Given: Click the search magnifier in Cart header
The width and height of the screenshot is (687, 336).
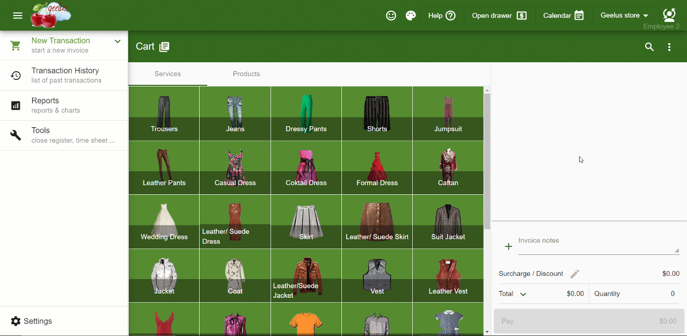Looking at the screenshot, I should pos(649,47).
